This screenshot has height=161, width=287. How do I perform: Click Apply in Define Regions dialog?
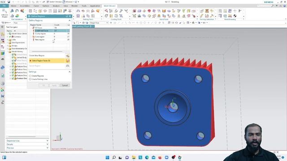pos(54,85)
